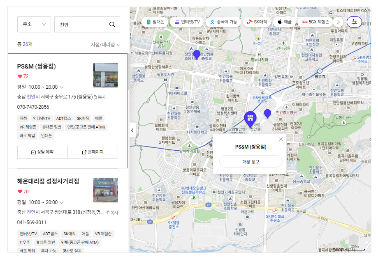The height and width of the screenshot is (257, 378).
Task: Click the VR 체험존 tag under PS&M
Action: click(28, 127)
